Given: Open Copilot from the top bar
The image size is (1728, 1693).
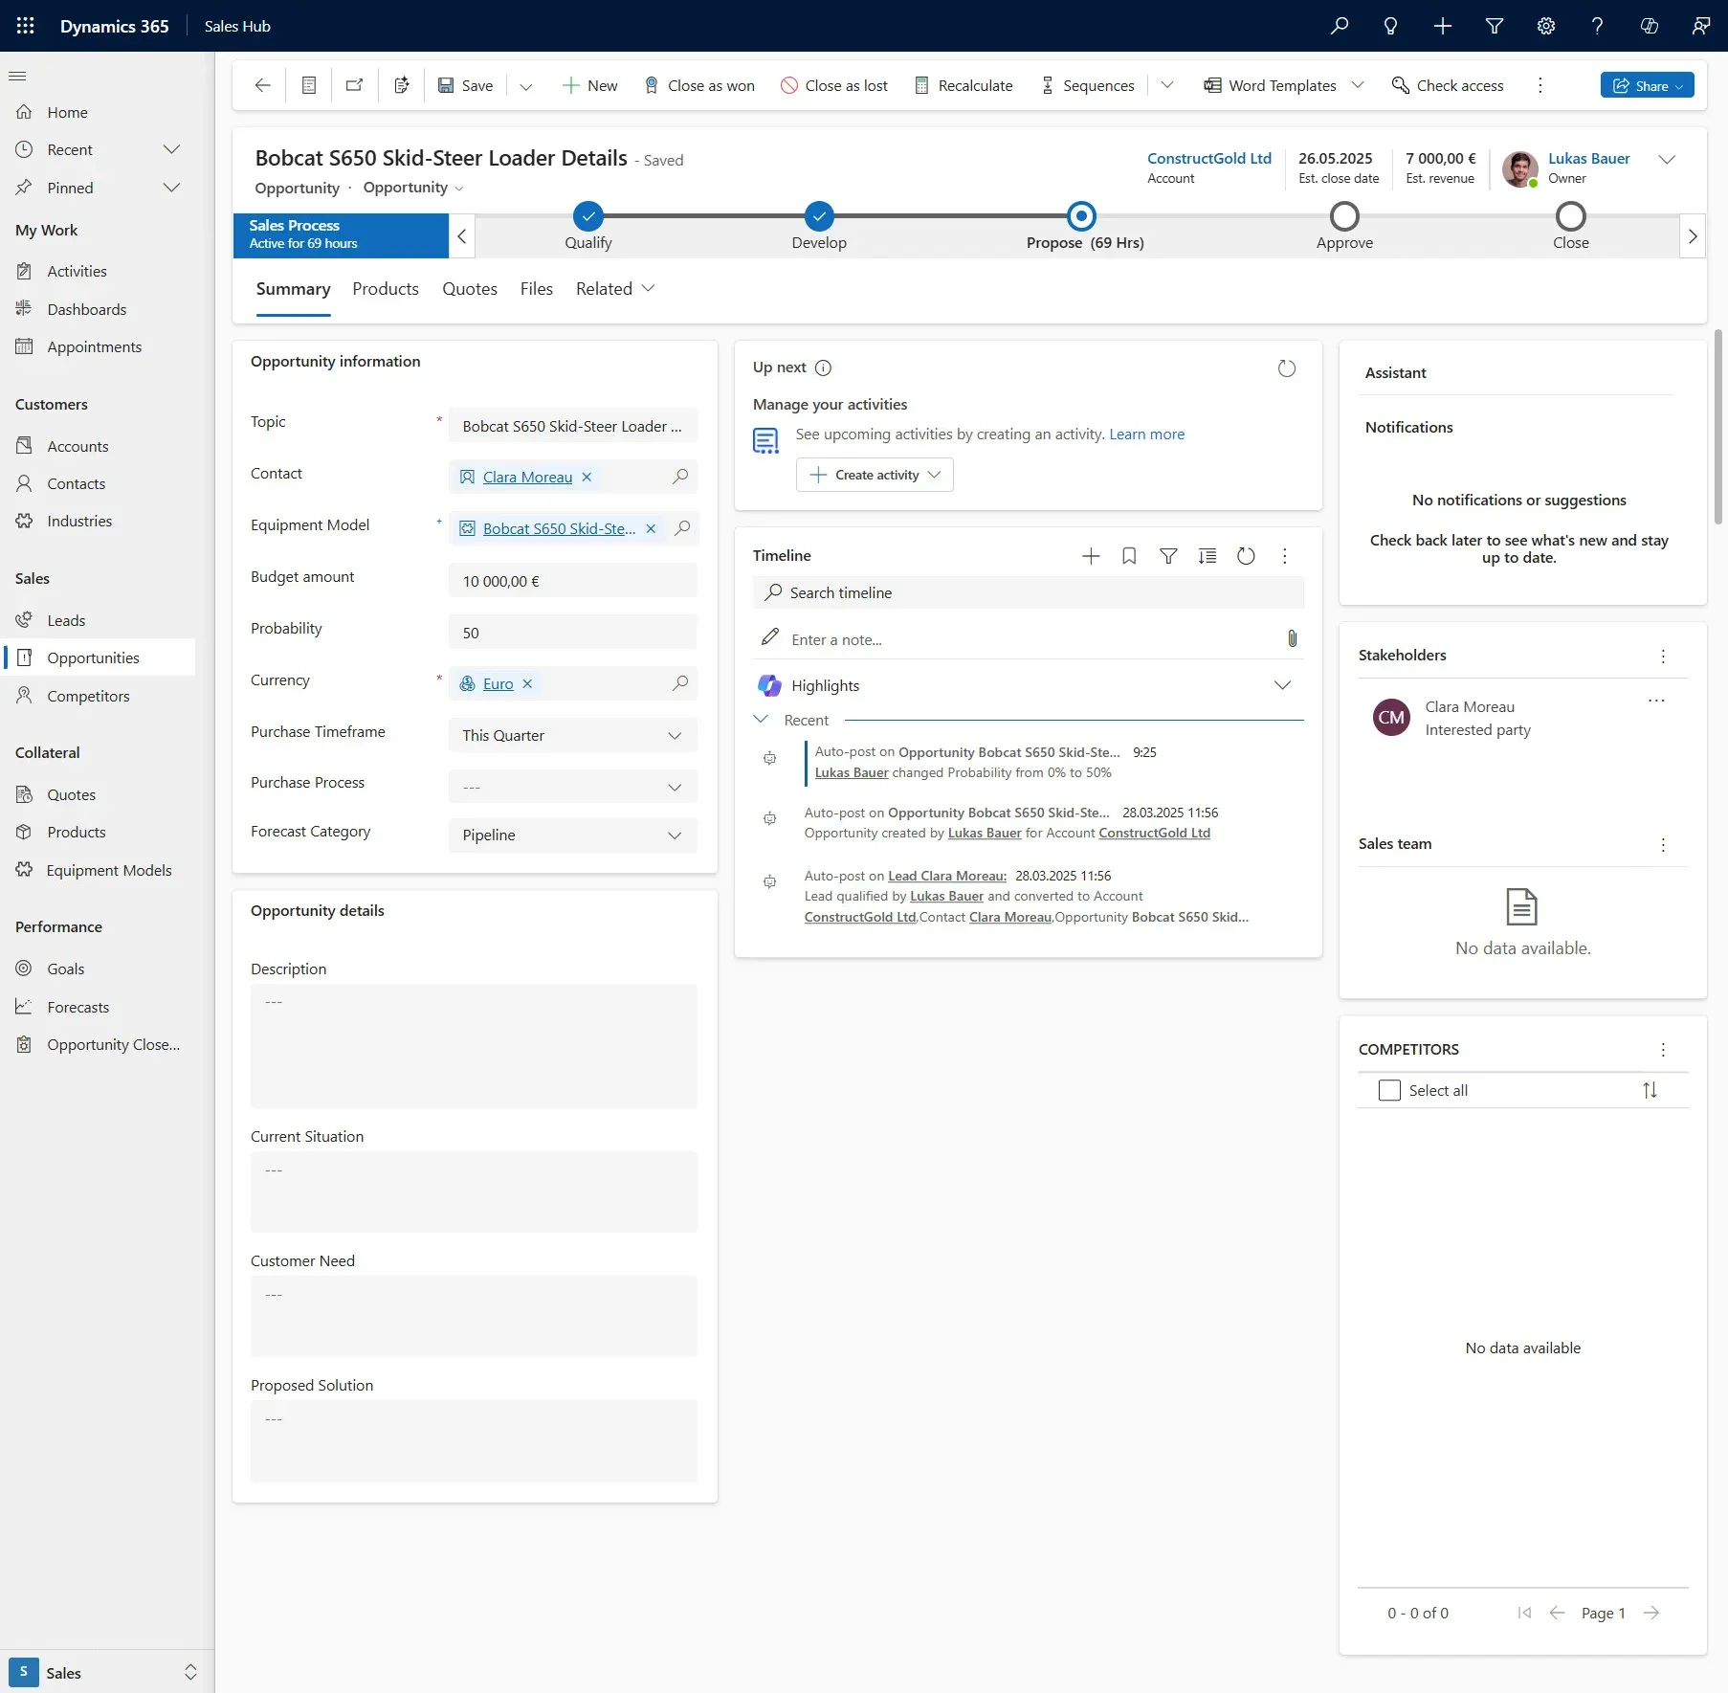Looking at the screenshot, I should [x=1648, y=26].
